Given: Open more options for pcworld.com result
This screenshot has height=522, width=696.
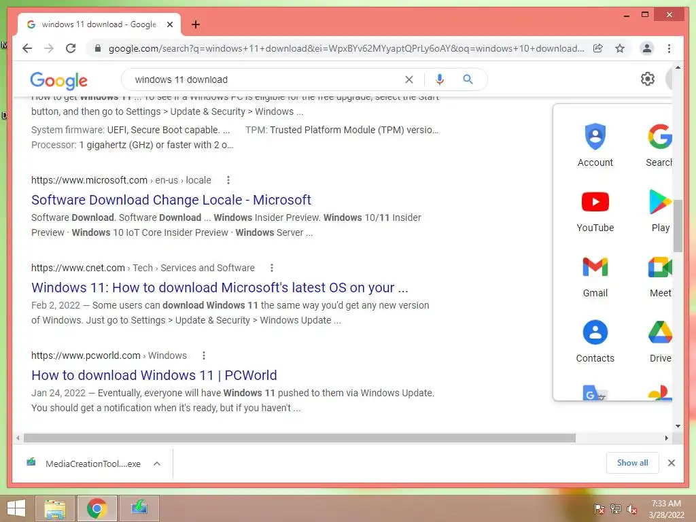Looking at the screenshot, I should (204, 355).
